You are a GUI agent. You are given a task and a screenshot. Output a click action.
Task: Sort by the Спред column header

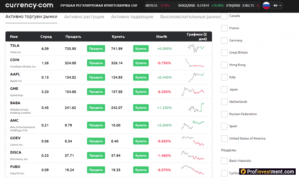pyautogui.click(x=46, y=37)
